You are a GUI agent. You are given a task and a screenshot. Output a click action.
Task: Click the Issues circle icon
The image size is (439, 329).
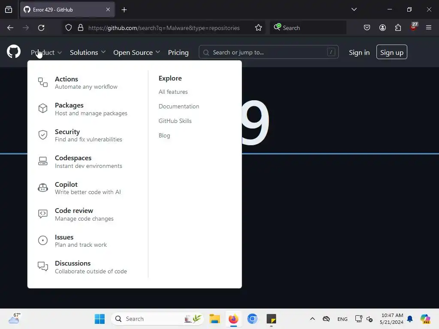pyautogui.click(x=43, y=240)
